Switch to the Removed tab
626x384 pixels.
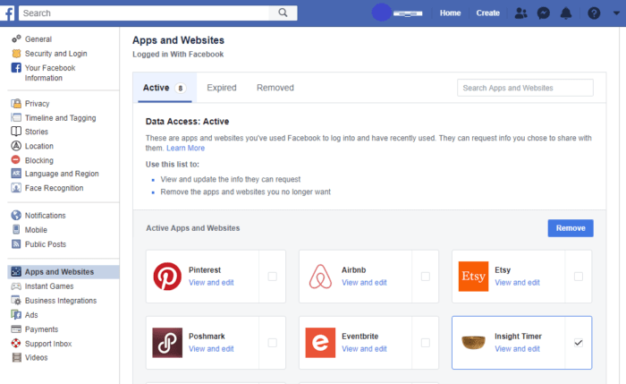click(x=275, y=88)
